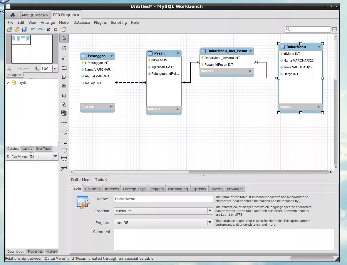
Task: Select the new table tool
Action: (64, 96)
